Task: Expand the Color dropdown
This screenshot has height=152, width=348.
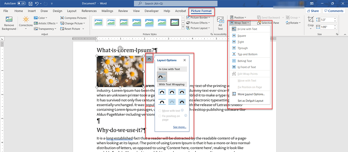Action: click(x=41, y=18)
